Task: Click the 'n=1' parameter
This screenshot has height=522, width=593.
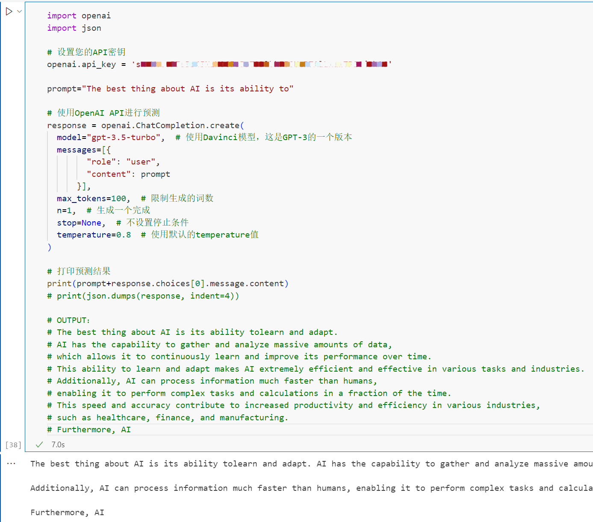Action: [64, 211]
